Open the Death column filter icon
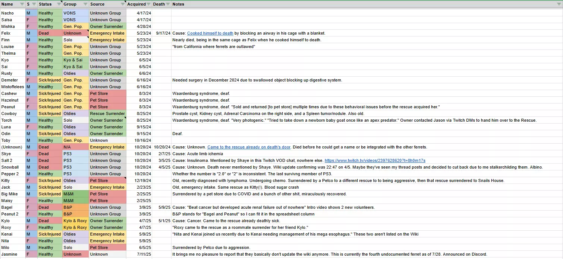 [x=168, y=4]
